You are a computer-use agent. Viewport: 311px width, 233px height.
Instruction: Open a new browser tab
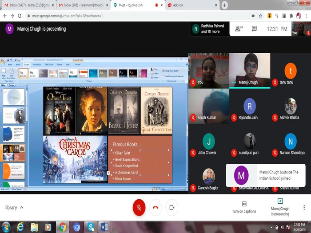(224, 5)
